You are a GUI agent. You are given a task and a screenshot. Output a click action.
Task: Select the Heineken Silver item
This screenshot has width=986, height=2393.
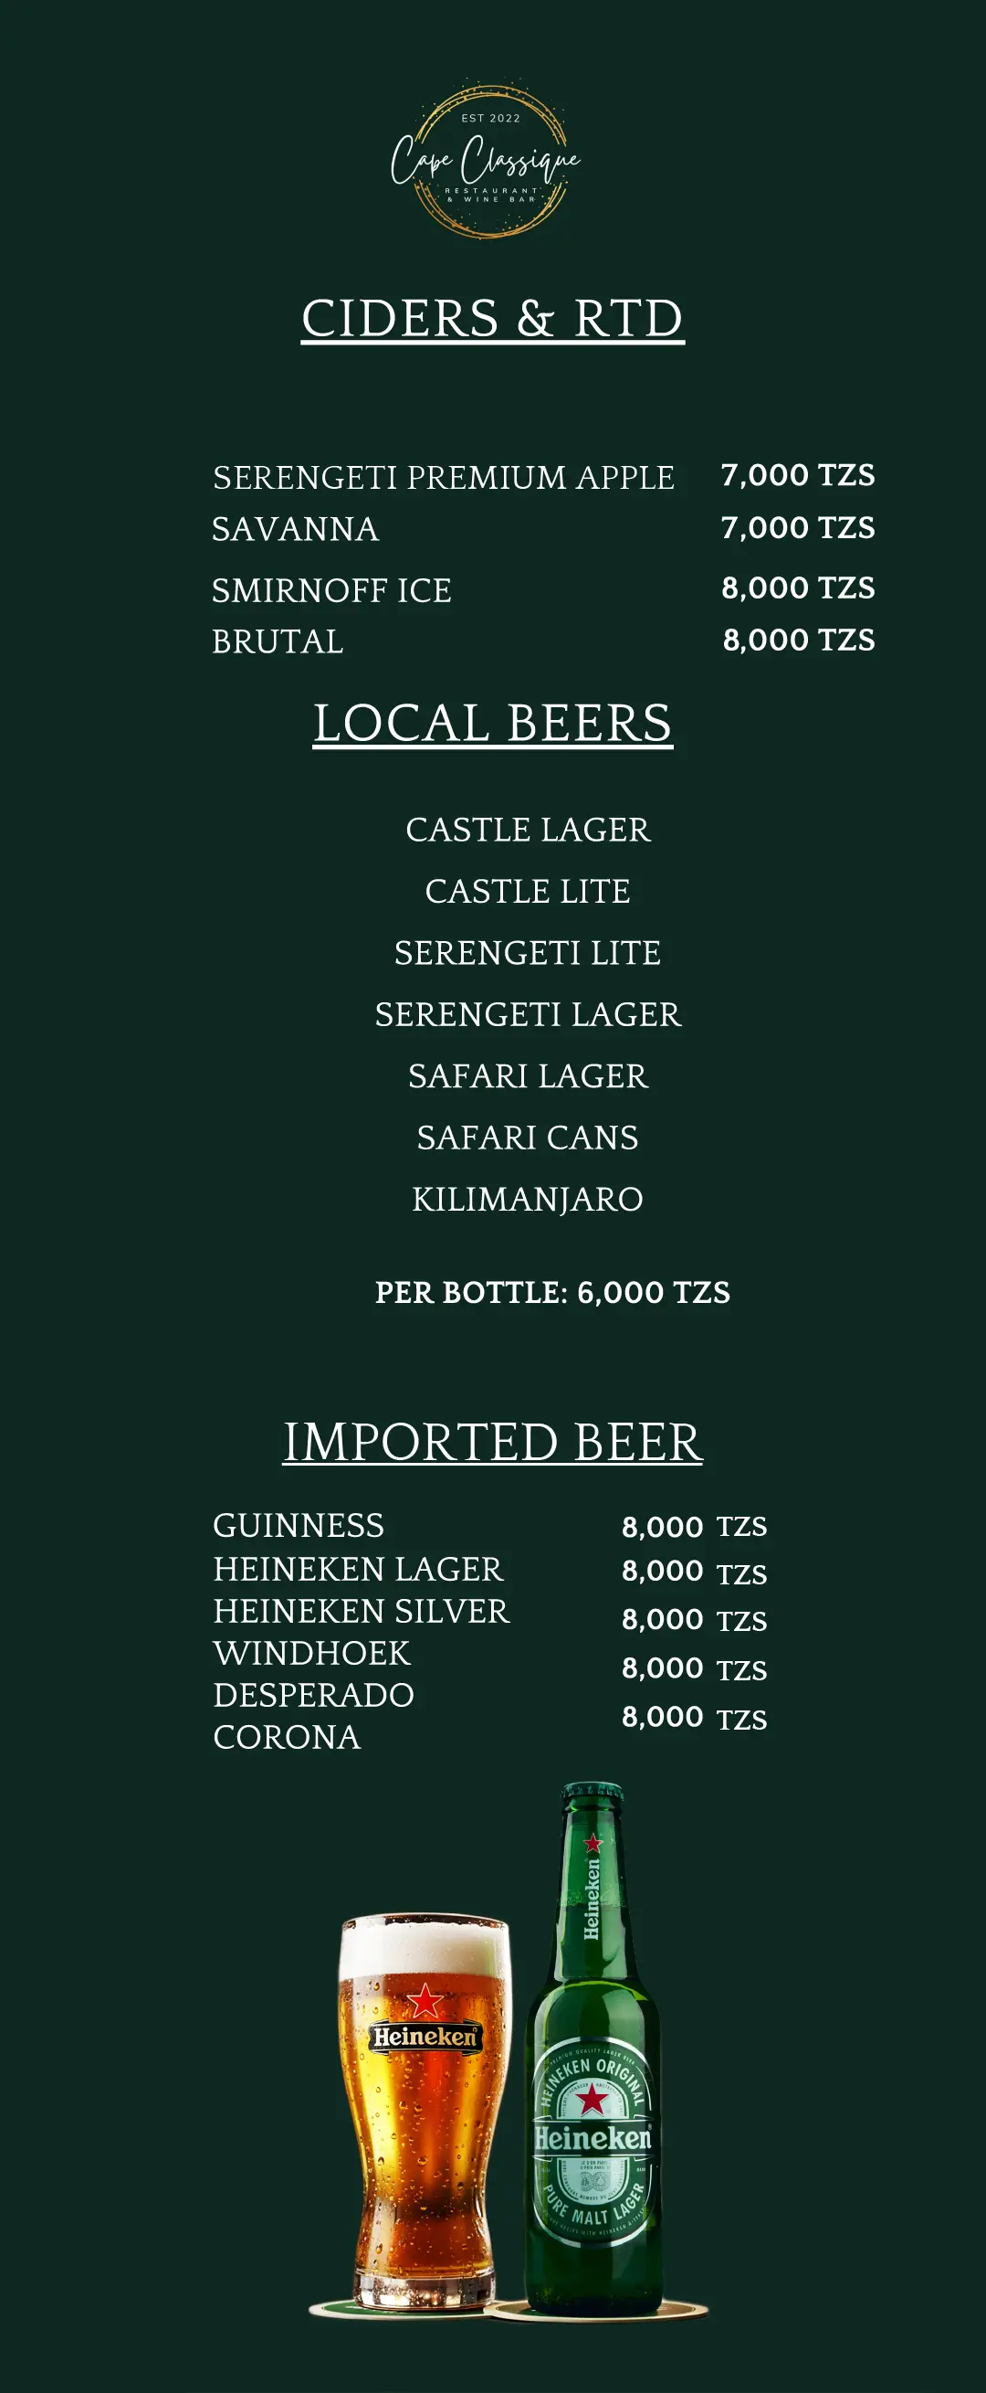click(x=362, y=1611)
